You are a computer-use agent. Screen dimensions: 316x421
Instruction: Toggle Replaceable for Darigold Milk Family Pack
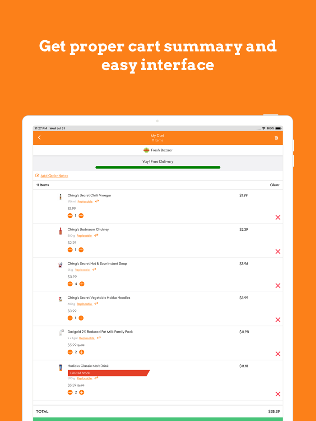(87, 338)
